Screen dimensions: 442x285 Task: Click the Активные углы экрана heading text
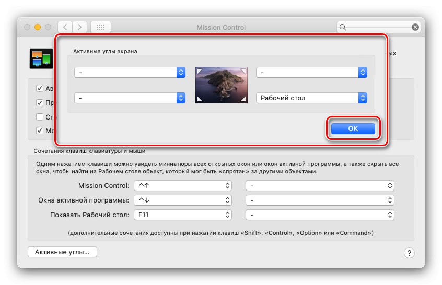[x=105, y=51]
